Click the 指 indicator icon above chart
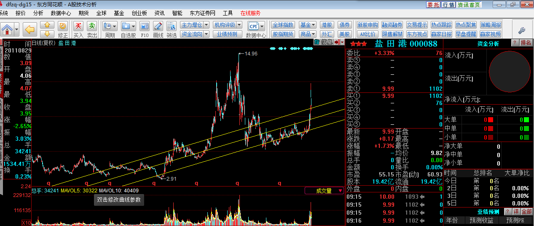The height and width of the screenshot is (226, 534). coord(317,42)
